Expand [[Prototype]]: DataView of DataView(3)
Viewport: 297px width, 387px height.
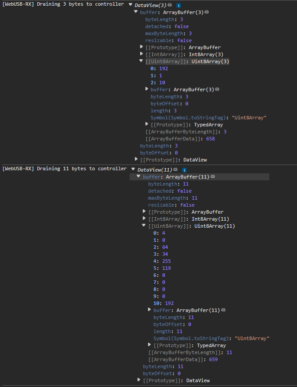tap(137, 160)
